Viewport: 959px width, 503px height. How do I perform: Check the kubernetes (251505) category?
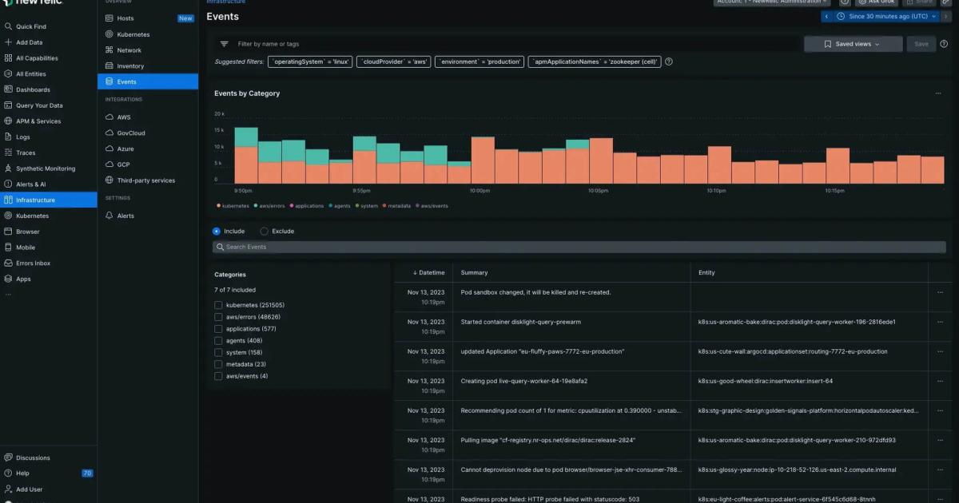218,305
